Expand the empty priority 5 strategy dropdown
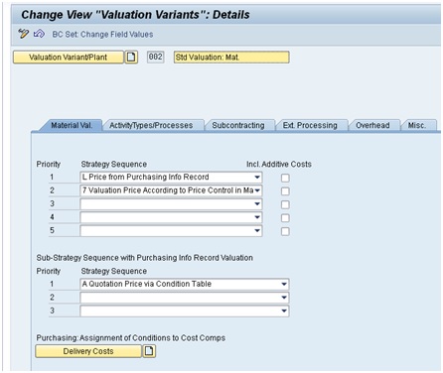443x373 pixels. click(171, 230)
